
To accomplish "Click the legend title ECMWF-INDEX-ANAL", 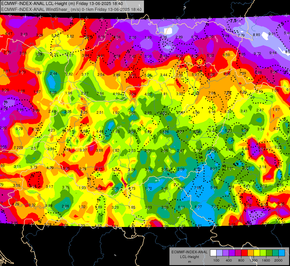I will click(x=189, y=252).
